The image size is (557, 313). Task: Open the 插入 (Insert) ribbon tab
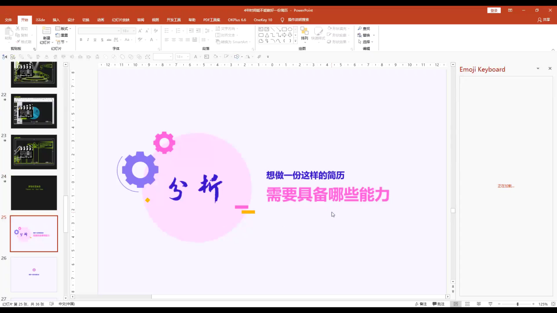[x=56, y=20]
